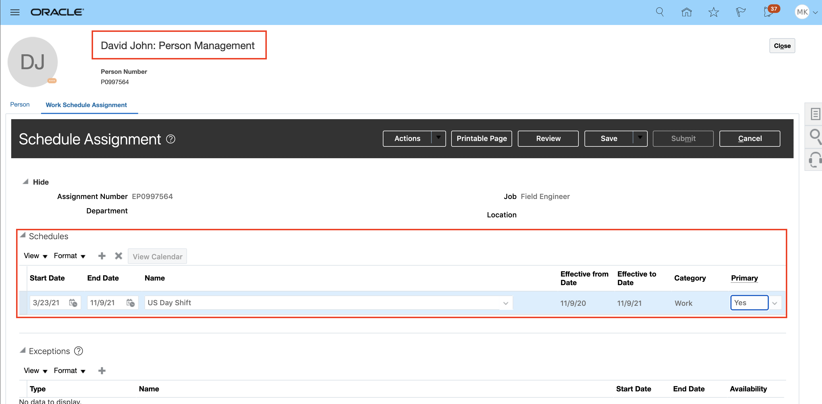This screenshot has width=822, height=404.
Task: Click the Exceptions help icon
Action: 78,351
